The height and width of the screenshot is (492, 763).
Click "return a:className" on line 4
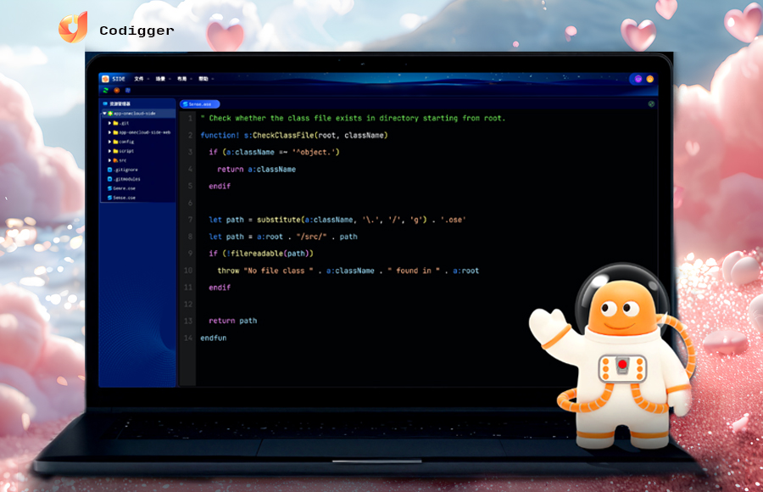256,169
